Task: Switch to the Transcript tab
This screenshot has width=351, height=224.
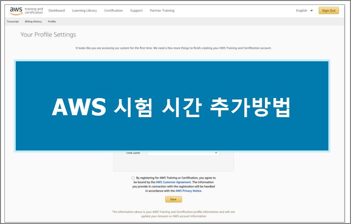Action: click(x=13, y=22)
